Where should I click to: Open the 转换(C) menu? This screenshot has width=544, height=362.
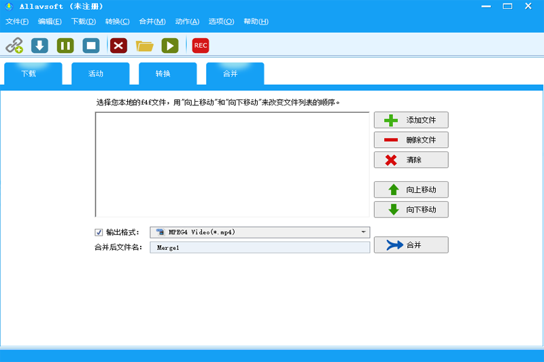[x=117, y=22]
